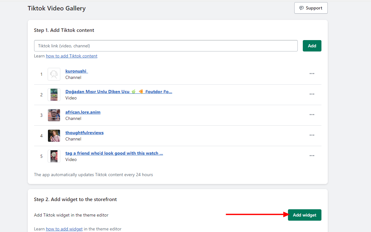
Task: Open the thoughtfulreviews channel link
Action: (85, 133)
